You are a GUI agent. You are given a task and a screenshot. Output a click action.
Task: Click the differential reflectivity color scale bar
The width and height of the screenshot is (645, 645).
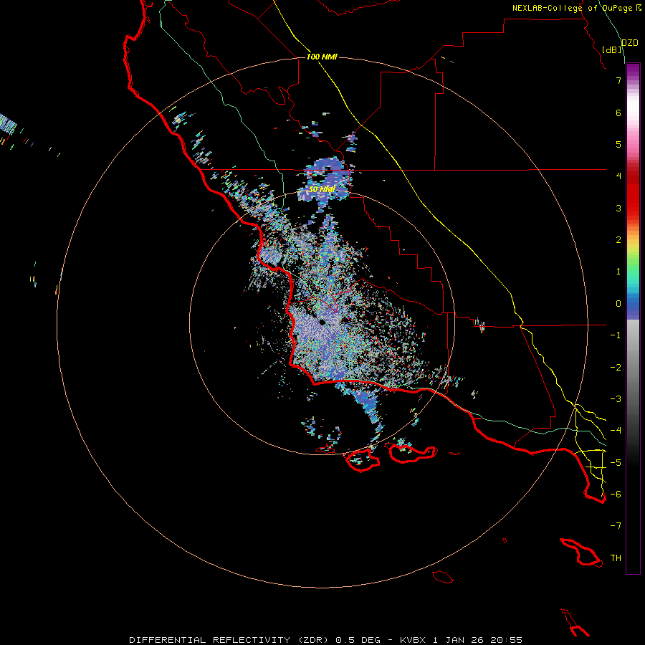633,318
